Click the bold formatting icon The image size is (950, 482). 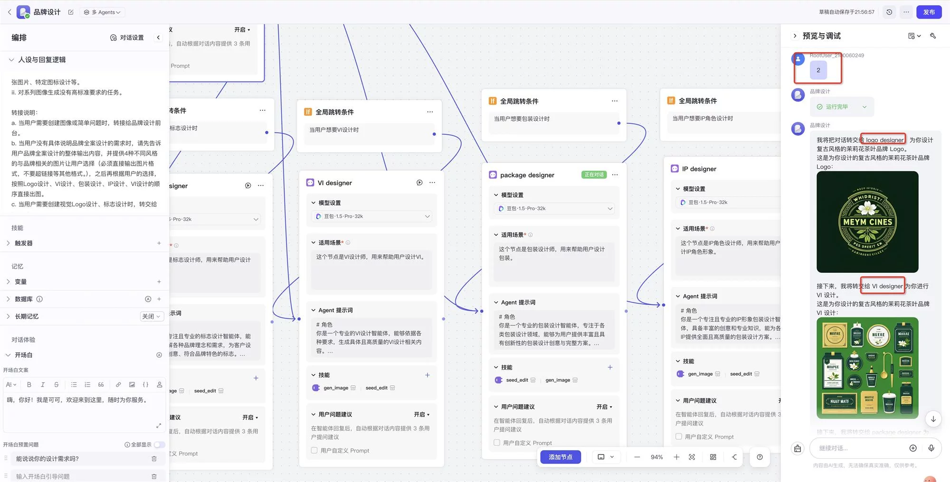[x=29, y=385]
